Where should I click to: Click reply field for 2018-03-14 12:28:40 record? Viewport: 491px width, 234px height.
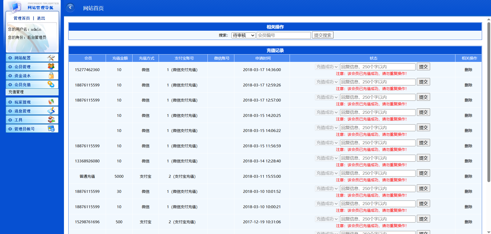click(x=378, y=158)
